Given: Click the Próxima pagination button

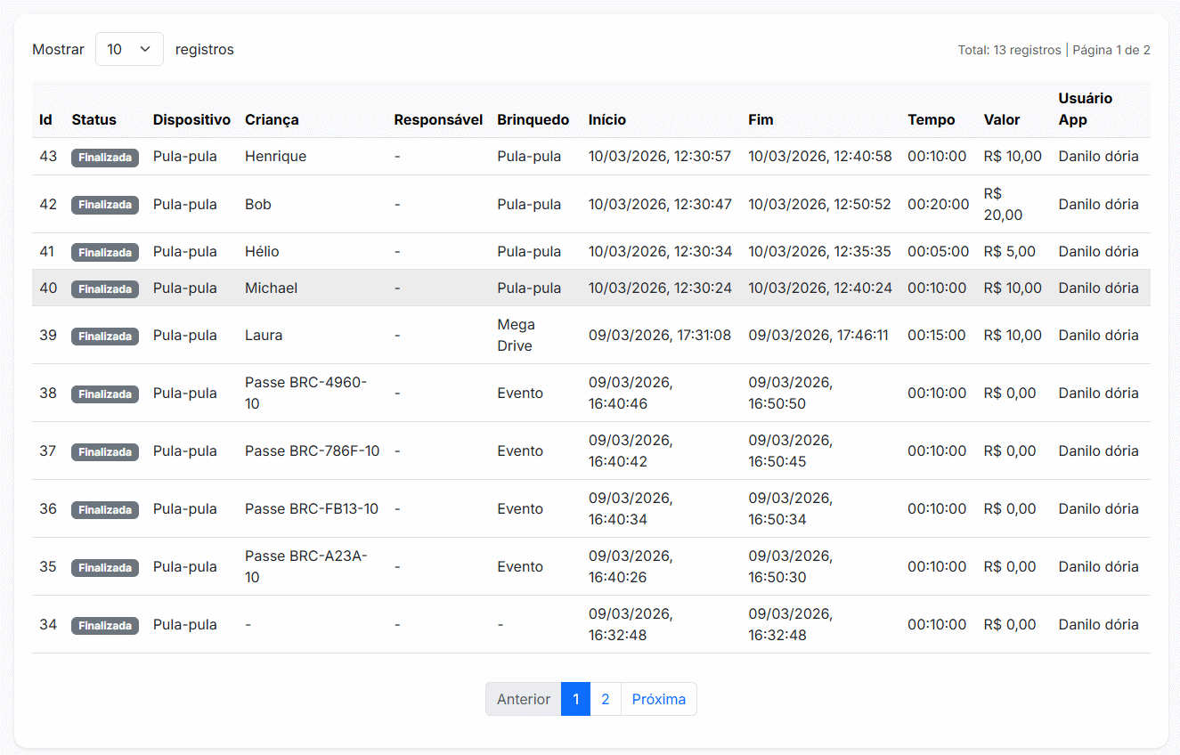Looking at the screenshot, I should 658,699.
